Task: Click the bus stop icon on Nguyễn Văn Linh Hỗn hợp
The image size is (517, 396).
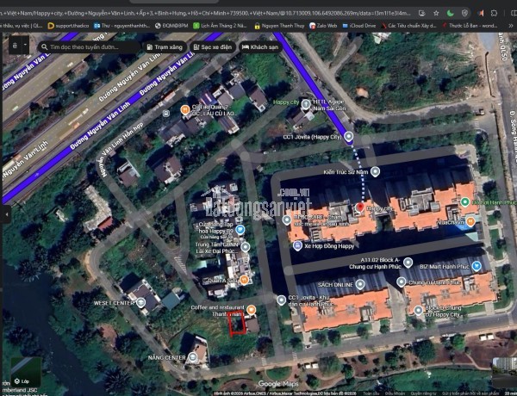Action: 166,114
